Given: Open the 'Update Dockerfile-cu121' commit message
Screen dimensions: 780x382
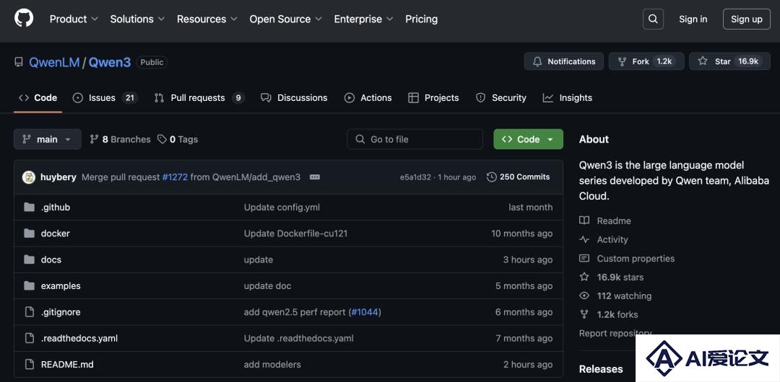Looking at the screenshot, I should pyautogui.click(x=295, y=234).
